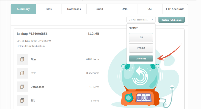This screenshot has height=109, width=201.
Task: Click the backup date Sat, 28 Nov 2020
Action: pos(34,41)
